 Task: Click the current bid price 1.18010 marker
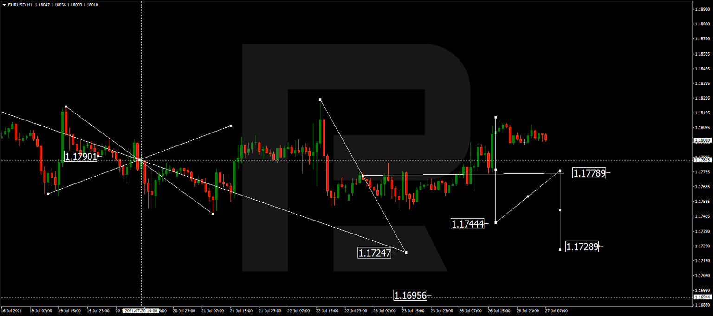pos(702,140)
